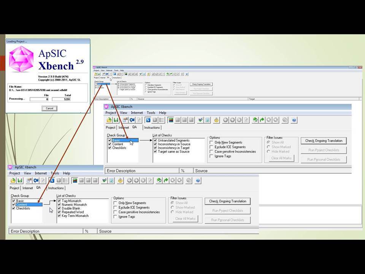The width and height of the screenshot is (365, 274).
Task: Uncheck Double Blank check
Action: coord(59,208)
